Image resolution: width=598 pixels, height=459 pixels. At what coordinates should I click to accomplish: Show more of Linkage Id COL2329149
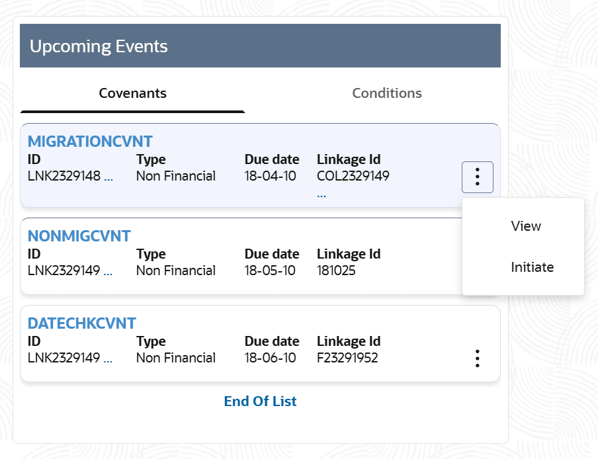321,195
